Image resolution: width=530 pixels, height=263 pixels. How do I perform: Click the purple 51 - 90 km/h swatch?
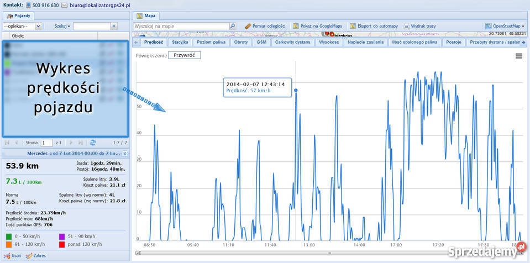click(62, 236)
